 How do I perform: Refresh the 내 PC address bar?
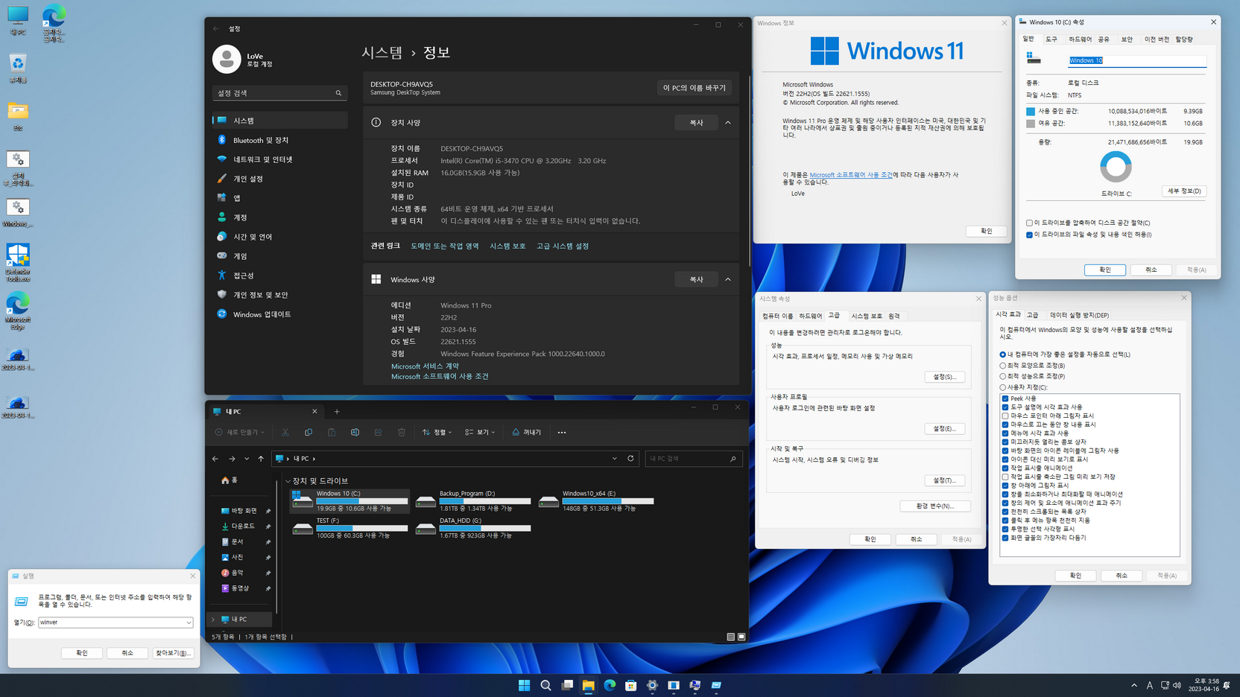(x=630, y=459)
